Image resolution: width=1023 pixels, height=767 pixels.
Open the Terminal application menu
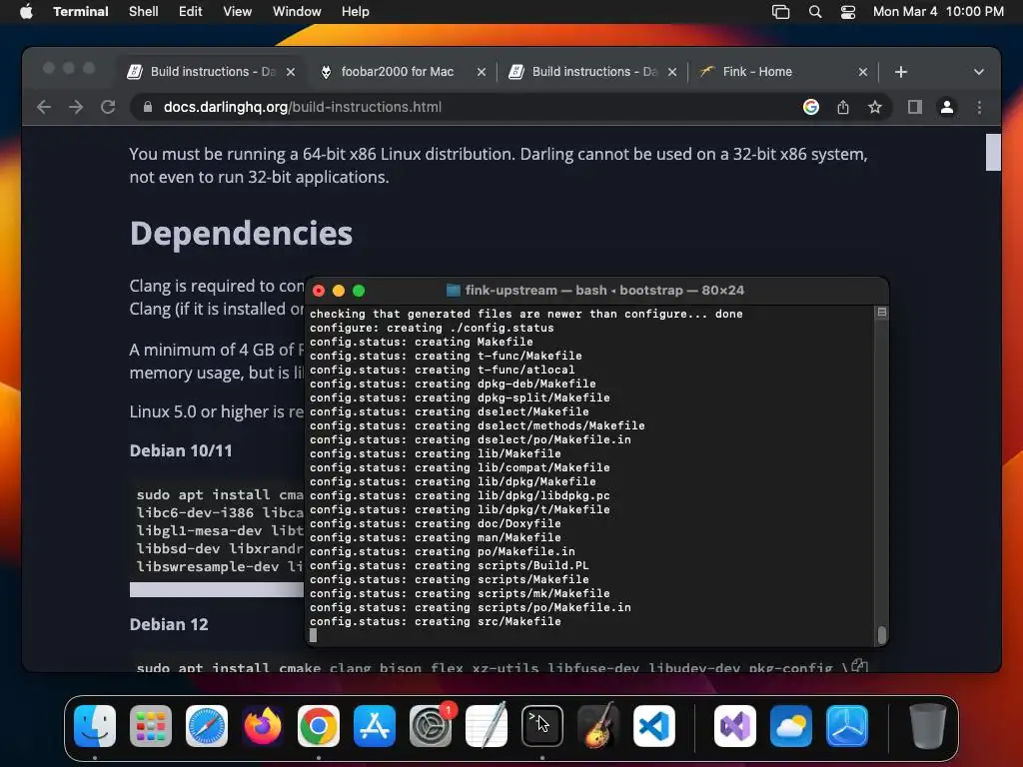coord(81,11)
